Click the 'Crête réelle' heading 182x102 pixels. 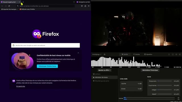click(124, 79)
